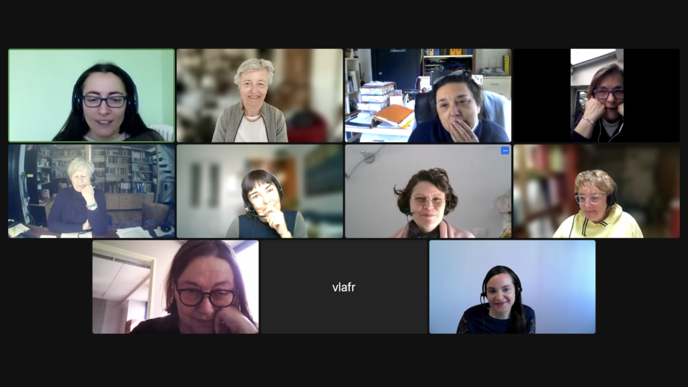Click the vlafr participant name text
The width and height of the screenshot is (688, 387).
pos(344,288)
